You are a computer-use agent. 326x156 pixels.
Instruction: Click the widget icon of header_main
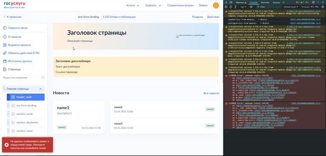pos(13,97)
